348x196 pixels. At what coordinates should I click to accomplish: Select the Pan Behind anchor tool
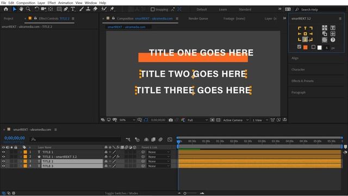coord(51,9)
